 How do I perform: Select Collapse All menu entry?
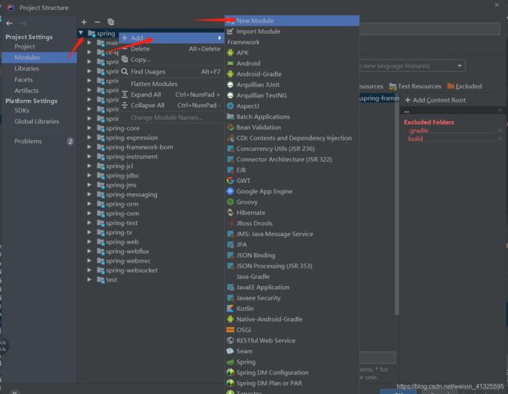click(x=171, y=106)
